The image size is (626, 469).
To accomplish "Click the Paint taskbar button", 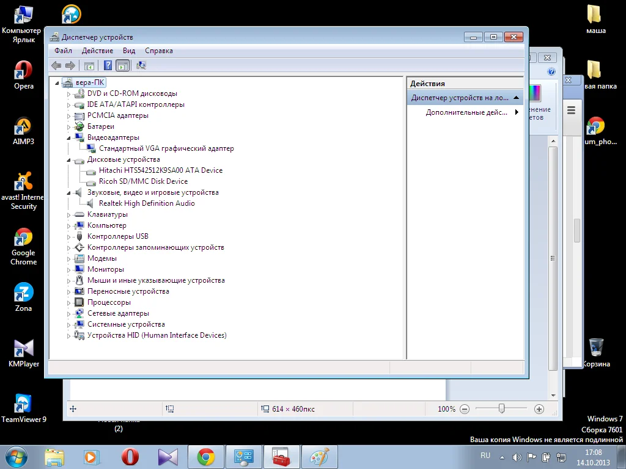I will [x=320, y=457].
